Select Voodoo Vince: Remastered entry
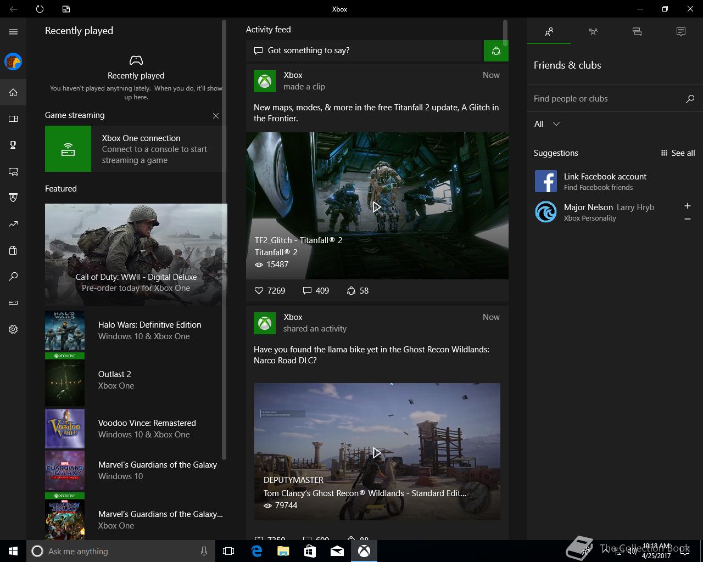Viewport: 703px width, 562px height. (x=136, y=429)
